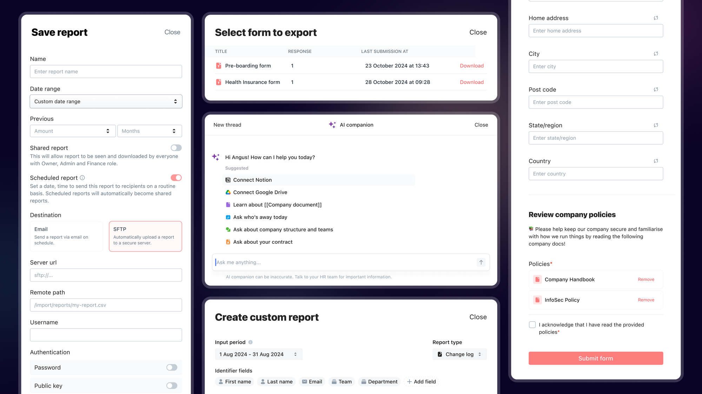Open the Months dropdown under Previous
Screen dimensions: 702x394
coord(150,131)
